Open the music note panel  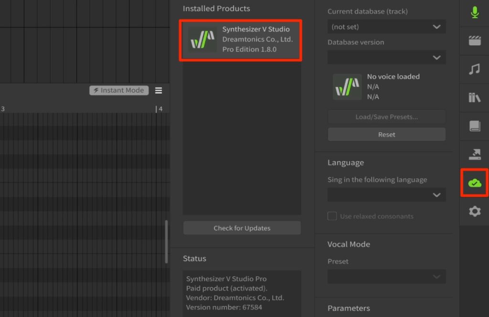(474, 69)
